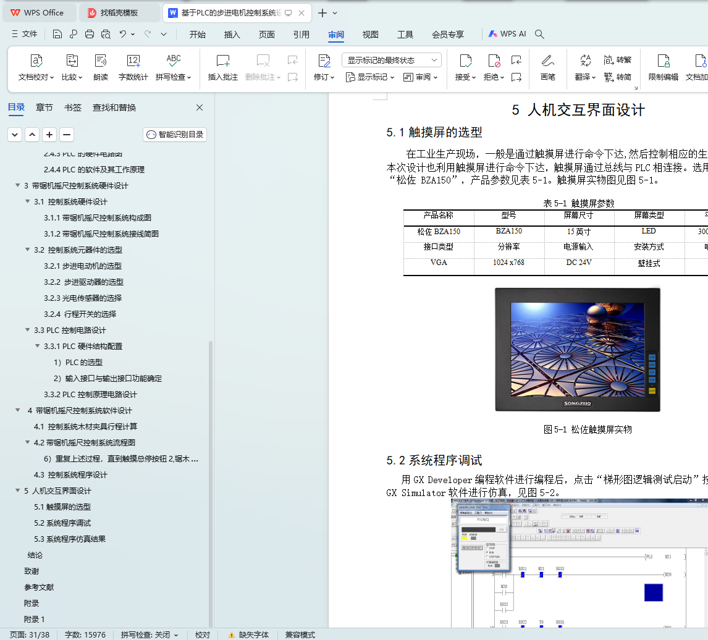The width and height of the screenshot is (708, 640).
Task: Click the 智能识别目录 button
Action: click(175, 135)
